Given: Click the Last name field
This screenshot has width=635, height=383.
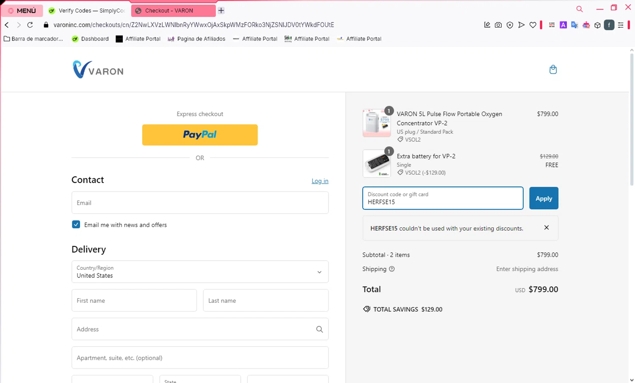Looking at the screenshot, I should click(266, 301).
